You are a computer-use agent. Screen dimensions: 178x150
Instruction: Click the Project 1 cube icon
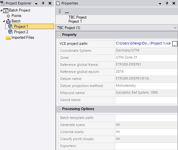(x=11, y=27)
